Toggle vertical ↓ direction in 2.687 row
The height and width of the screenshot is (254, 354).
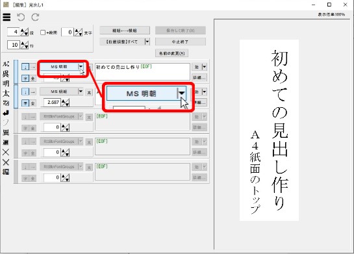[x=25, y=92]
